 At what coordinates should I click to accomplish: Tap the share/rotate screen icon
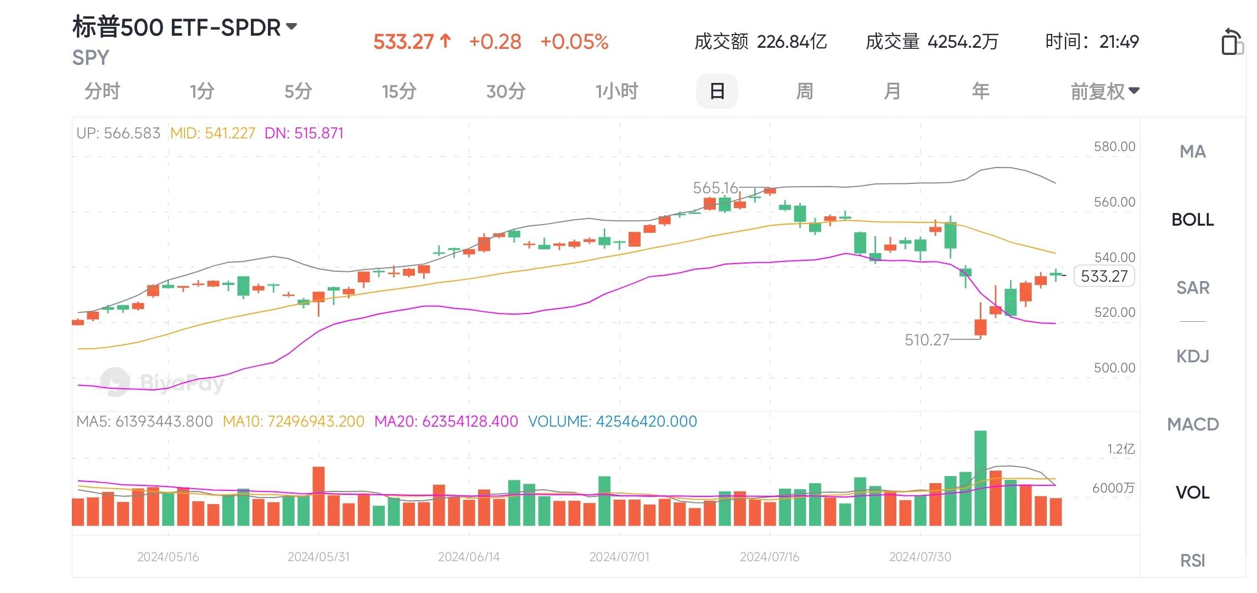[x=1232, y=42]
